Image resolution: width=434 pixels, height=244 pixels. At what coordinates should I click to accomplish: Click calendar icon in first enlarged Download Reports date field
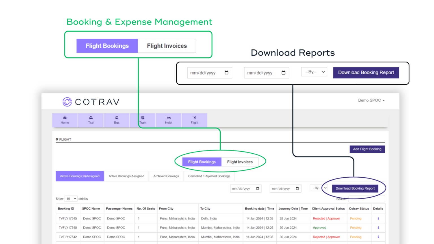click(226, 73)
